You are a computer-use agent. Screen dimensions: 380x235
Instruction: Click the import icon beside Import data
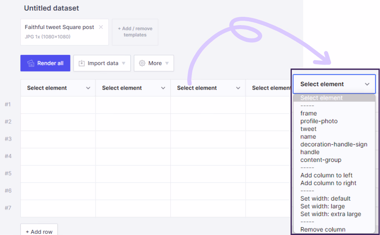[81, 63]
